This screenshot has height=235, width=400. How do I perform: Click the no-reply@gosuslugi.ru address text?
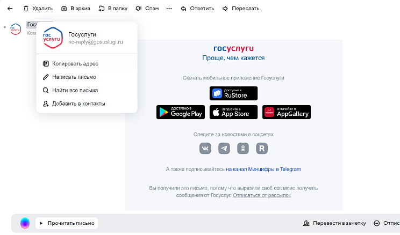pyautogui.click(x=95, y=42)
